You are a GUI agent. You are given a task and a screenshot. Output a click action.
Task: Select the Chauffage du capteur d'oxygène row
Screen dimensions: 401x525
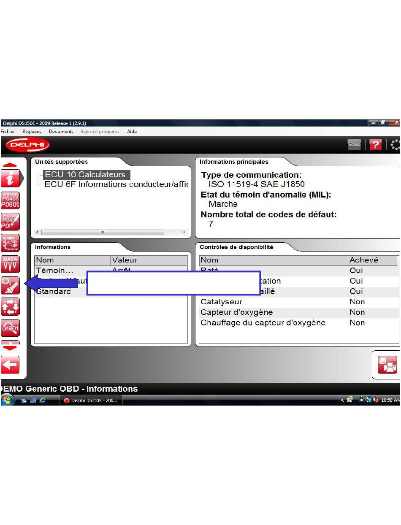298,323
